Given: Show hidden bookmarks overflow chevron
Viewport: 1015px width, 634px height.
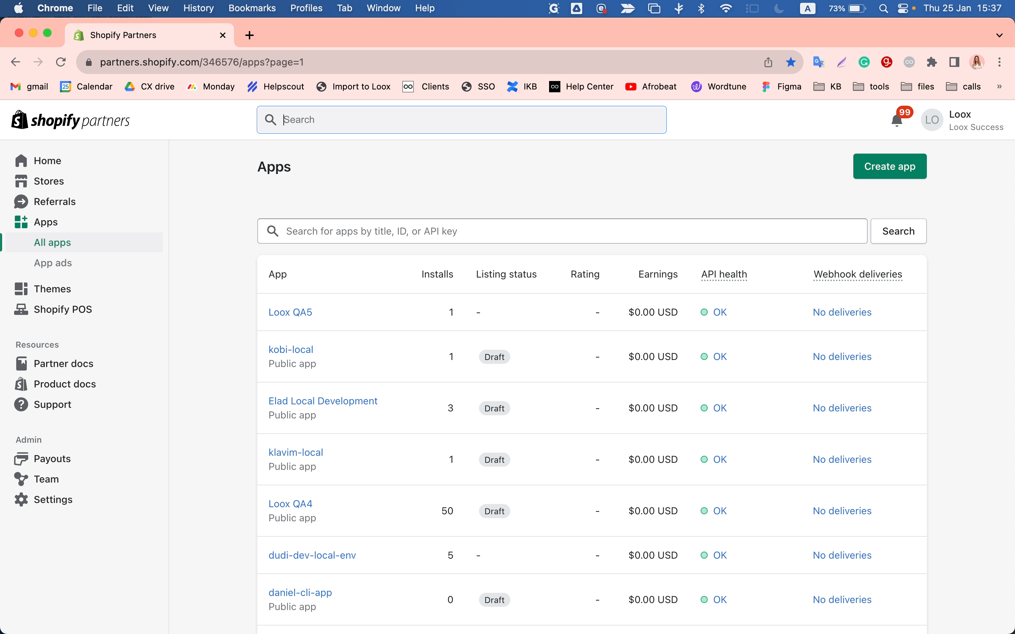Looking at the screenshot, I should pos(999,86).
